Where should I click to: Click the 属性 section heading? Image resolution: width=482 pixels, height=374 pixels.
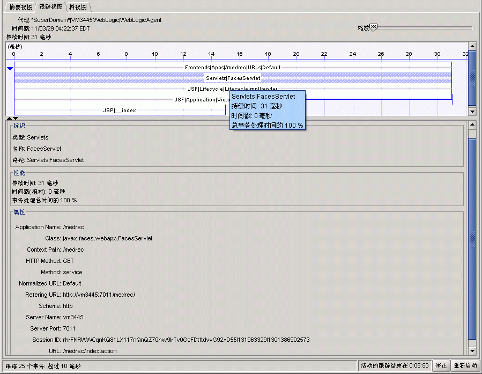point(19,212)
